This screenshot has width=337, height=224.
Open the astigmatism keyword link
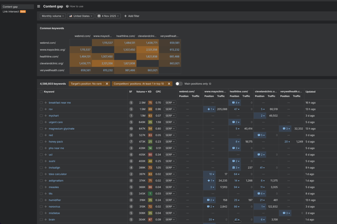click(x=57, y=180)
